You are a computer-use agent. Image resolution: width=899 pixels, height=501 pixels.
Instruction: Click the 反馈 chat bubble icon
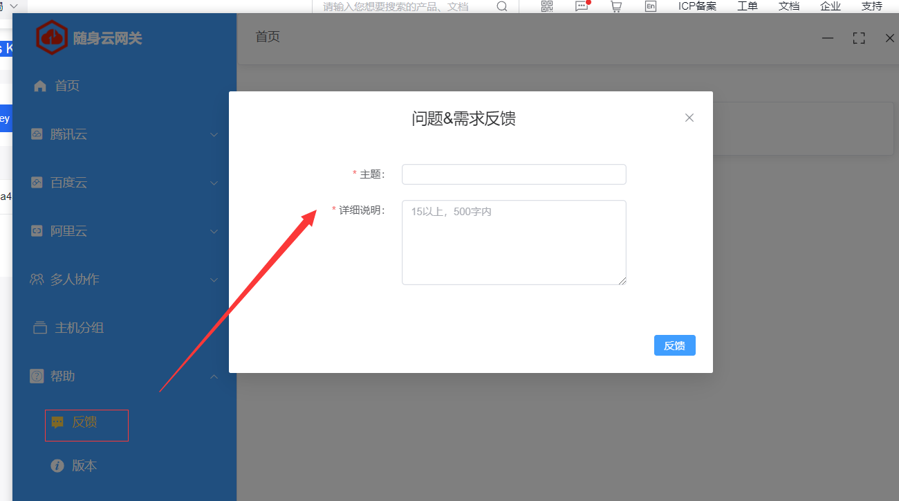point(57,422)
